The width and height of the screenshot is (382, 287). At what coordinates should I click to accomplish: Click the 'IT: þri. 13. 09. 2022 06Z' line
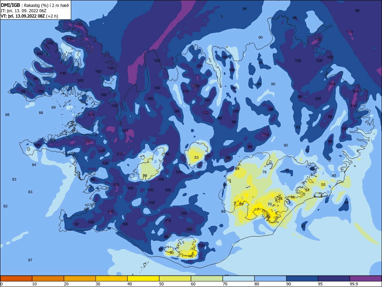point(24,11)
